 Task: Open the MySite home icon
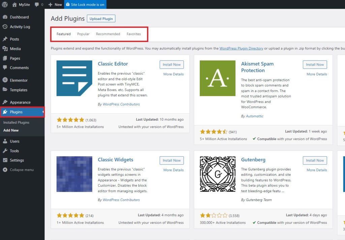[14, 4]
